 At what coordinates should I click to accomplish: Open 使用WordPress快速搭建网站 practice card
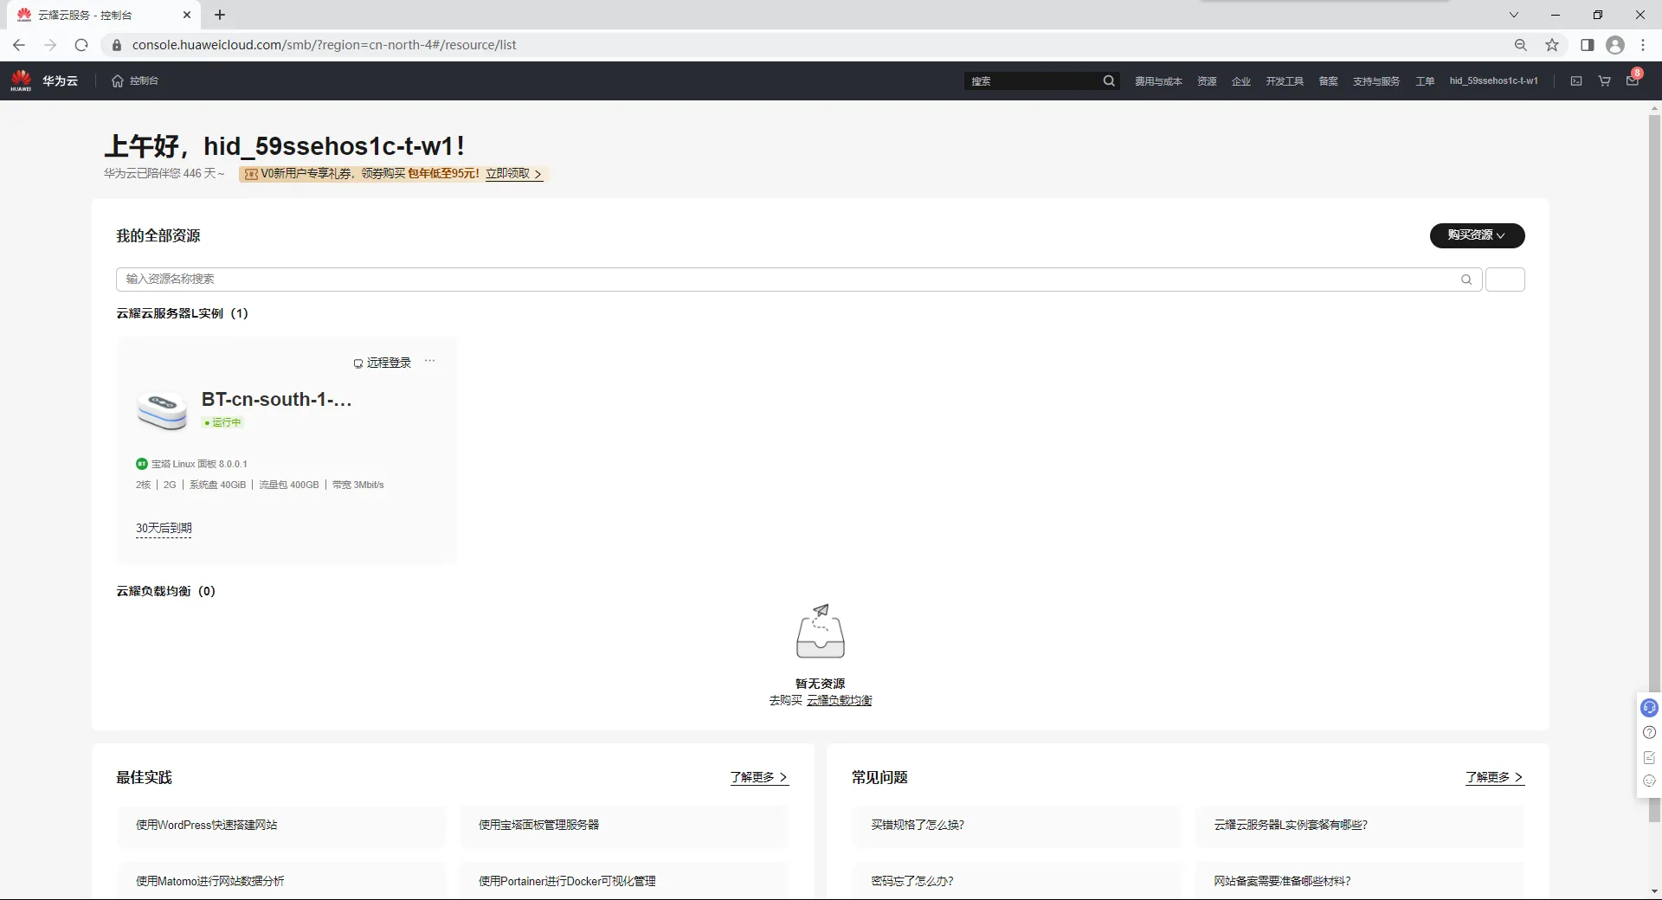click(281, 826)
